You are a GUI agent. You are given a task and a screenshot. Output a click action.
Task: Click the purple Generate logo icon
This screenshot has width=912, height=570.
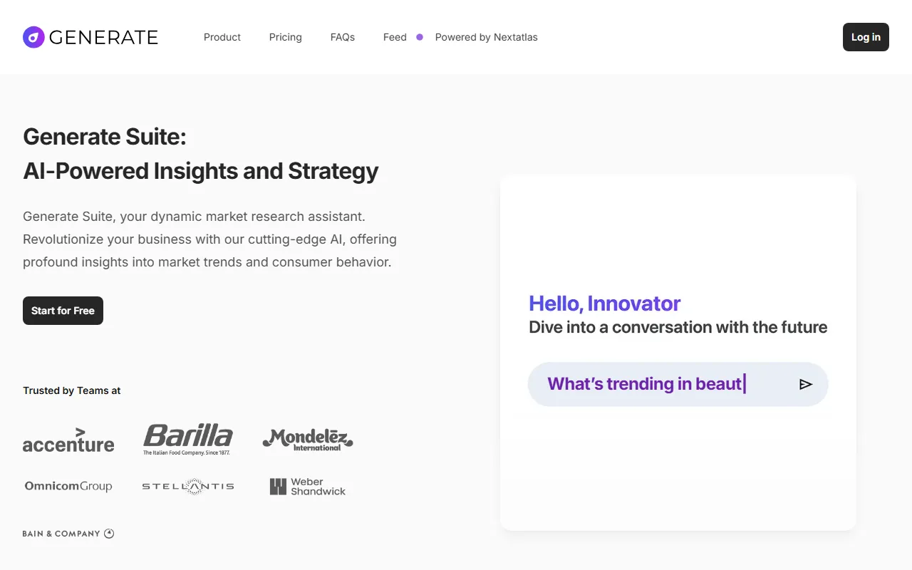(33, 36)
